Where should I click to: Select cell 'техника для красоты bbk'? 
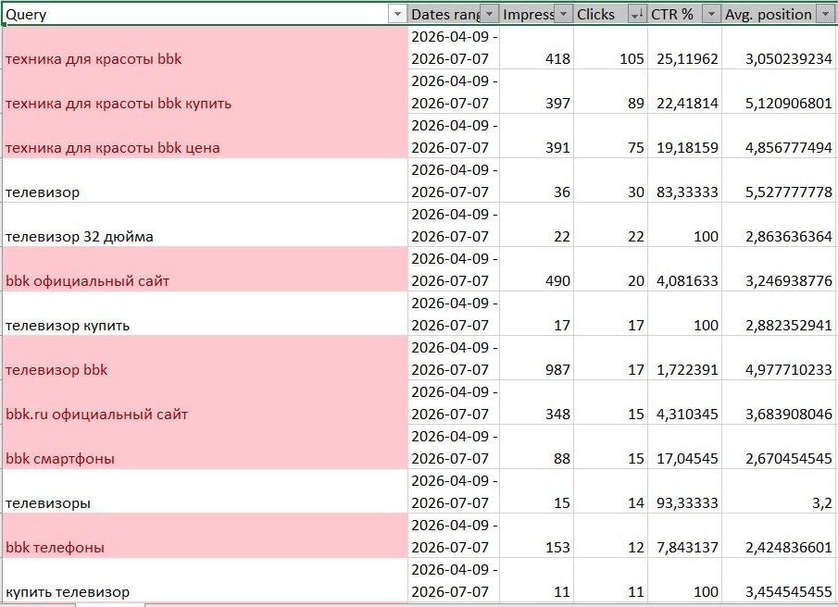205,47
